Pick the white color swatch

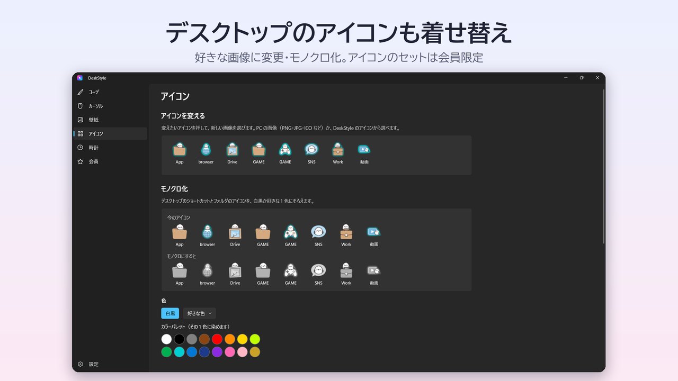coord(167,339)
